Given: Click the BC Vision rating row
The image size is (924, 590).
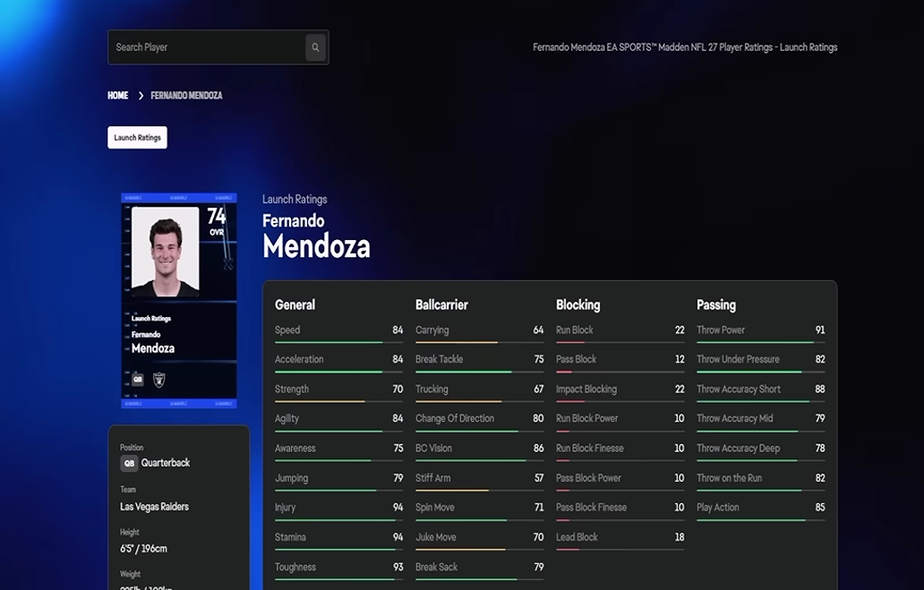Looking at the screenshot, I should 479,451.
